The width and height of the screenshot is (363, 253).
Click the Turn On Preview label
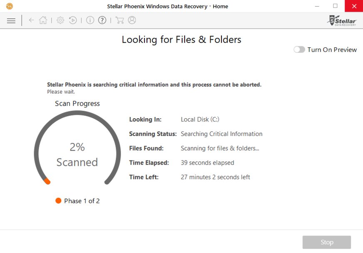[332, 50]
